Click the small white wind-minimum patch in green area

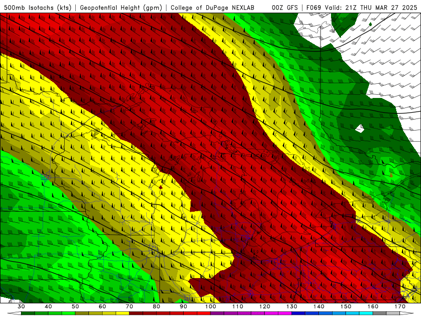[x=360, y=129]
